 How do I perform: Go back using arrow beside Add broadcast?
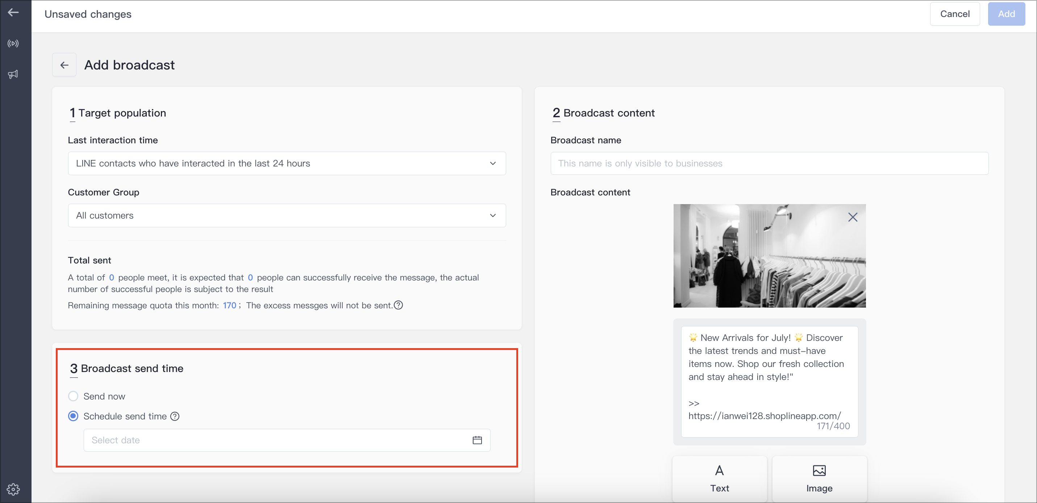tap(64, 65)
